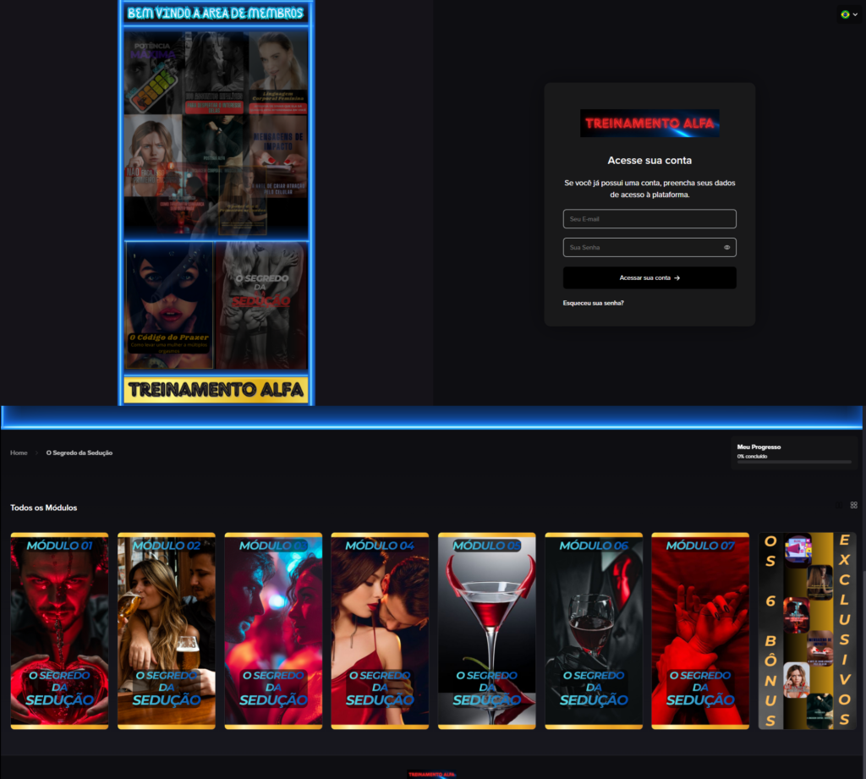Image resolution: width=866 pixels, height=779 pixels.
Task: Open the Módulo 02 card
Action: [166, 630]
